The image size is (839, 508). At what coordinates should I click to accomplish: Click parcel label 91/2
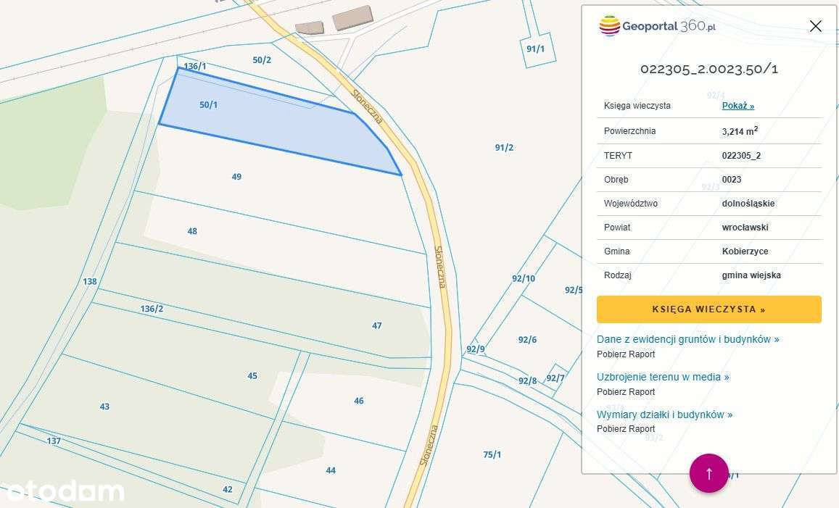click(x=504, y=148)
